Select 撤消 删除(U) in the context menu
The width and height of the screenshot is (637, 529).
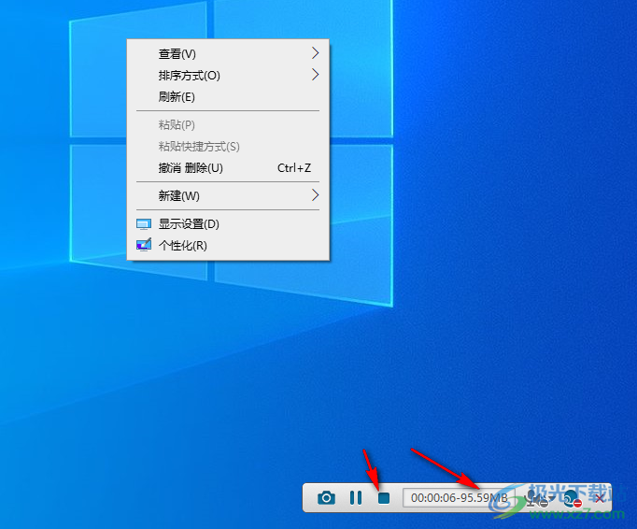(x=228, y=168)
